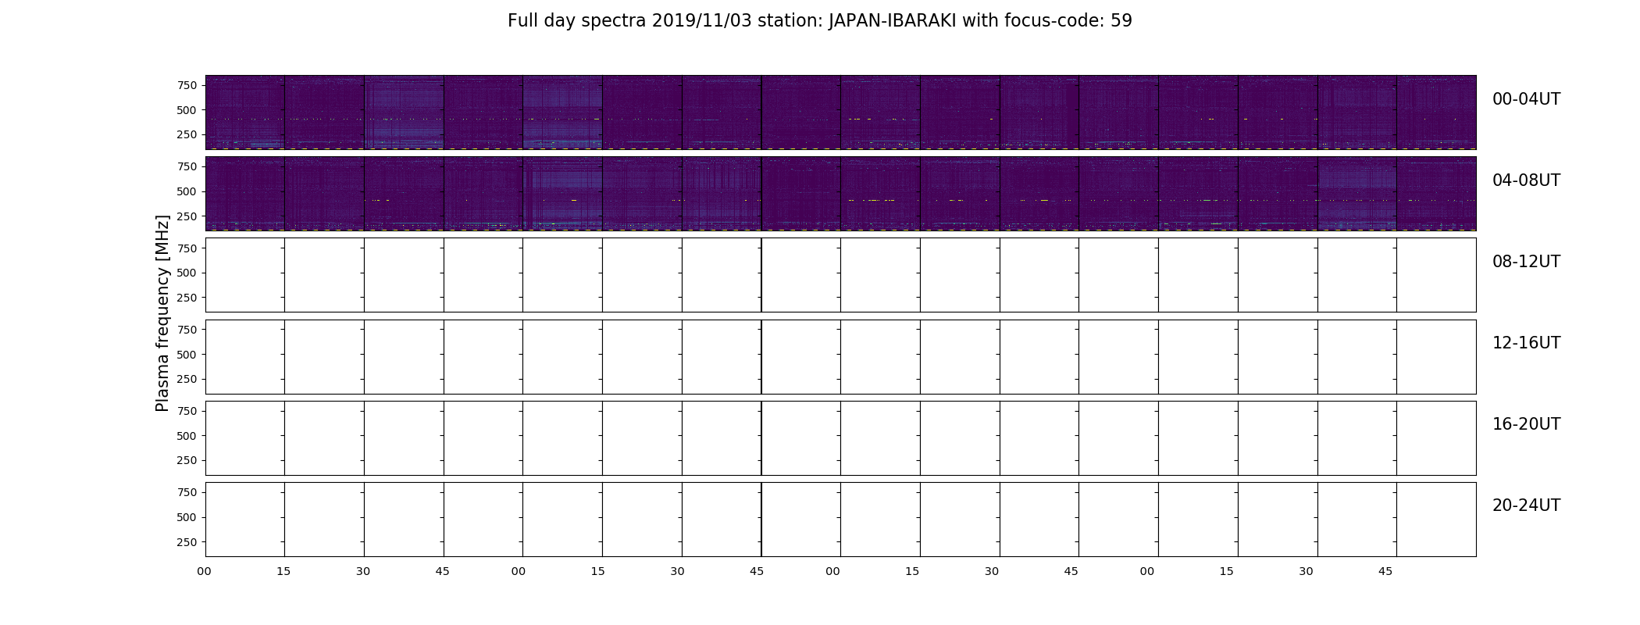Click the '04-08UT' row label
The width and height of the screenshot is (1640, 625).
(x=1526, y=180)
